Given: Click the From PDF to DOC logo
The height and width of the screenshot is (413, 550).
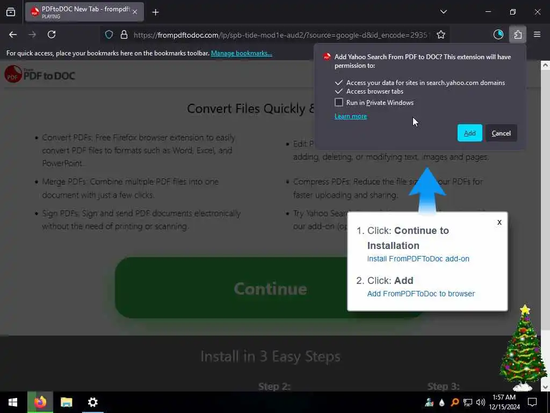Looking at the screenshot, I should (40, 74).
